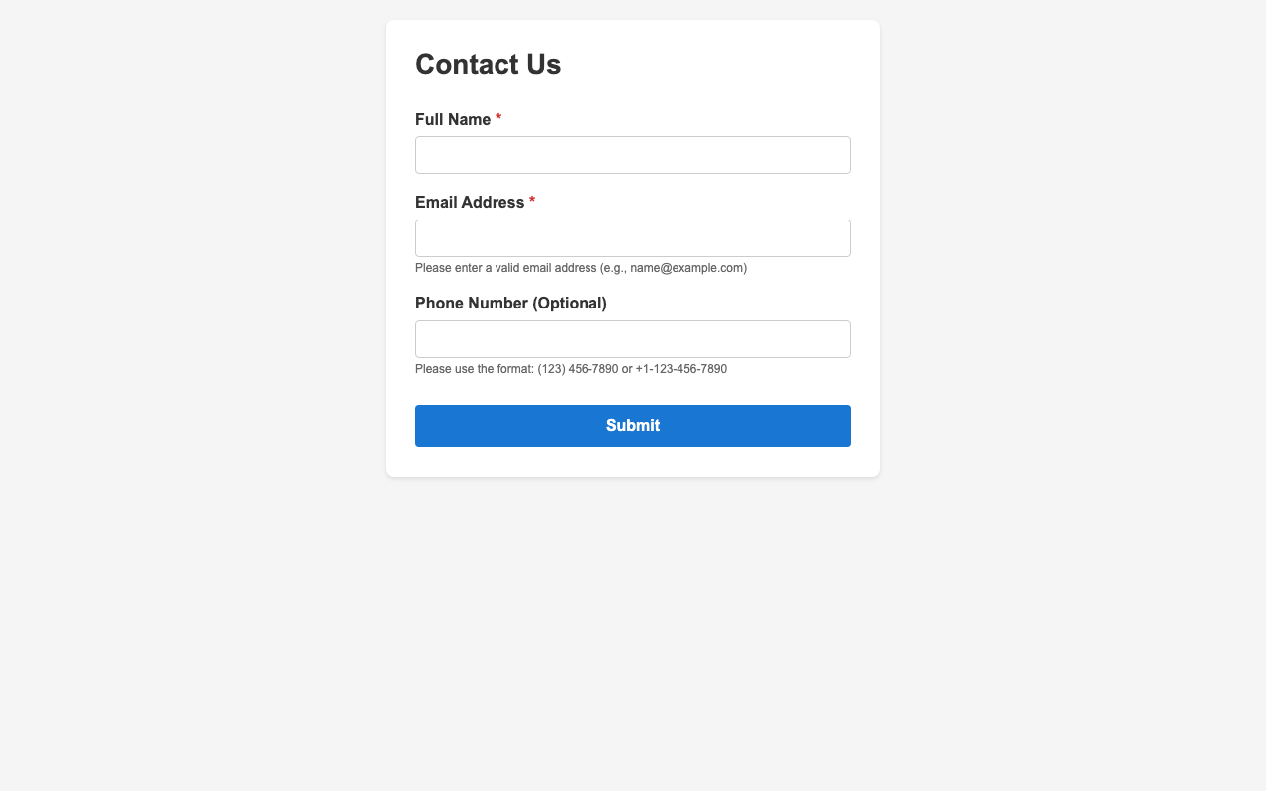Click the red asterisk beside Full Name
Screen dimensions: 1266x791
[x=497, y=117]
